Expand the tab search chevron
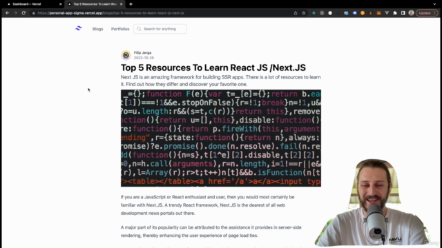Image resolution: width=442 pixels, height=248 pixels. [434, 4]
